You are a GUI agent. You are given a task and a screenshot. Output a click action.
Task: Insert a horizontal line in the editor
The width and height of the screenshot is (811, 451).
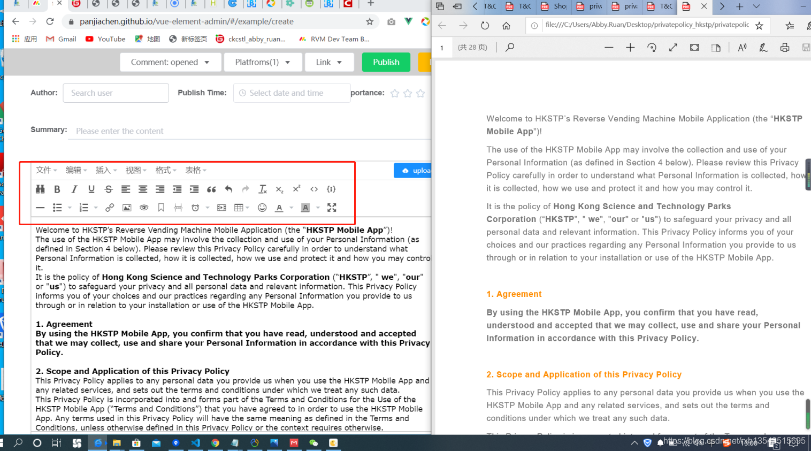(x=40, y=208)
